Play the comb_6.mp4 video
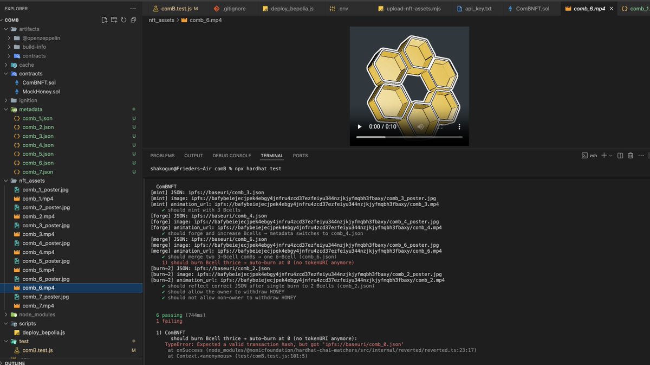650x365 pixels. 359,126
